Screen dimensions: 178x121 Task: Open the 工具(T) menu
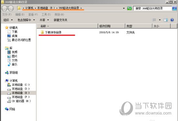(x=46, y=15)
